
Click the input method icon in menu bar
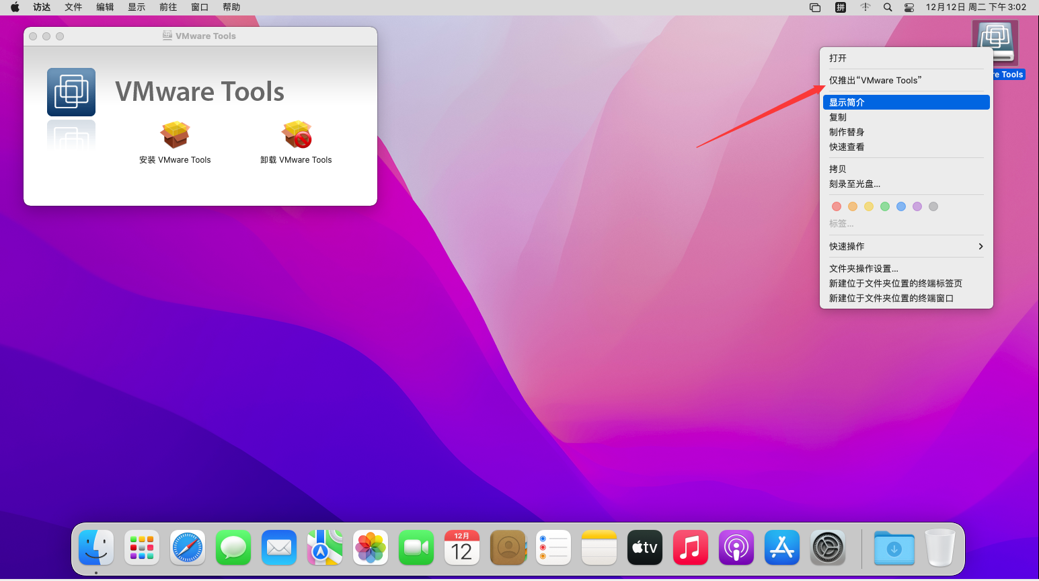click(841, 7)
